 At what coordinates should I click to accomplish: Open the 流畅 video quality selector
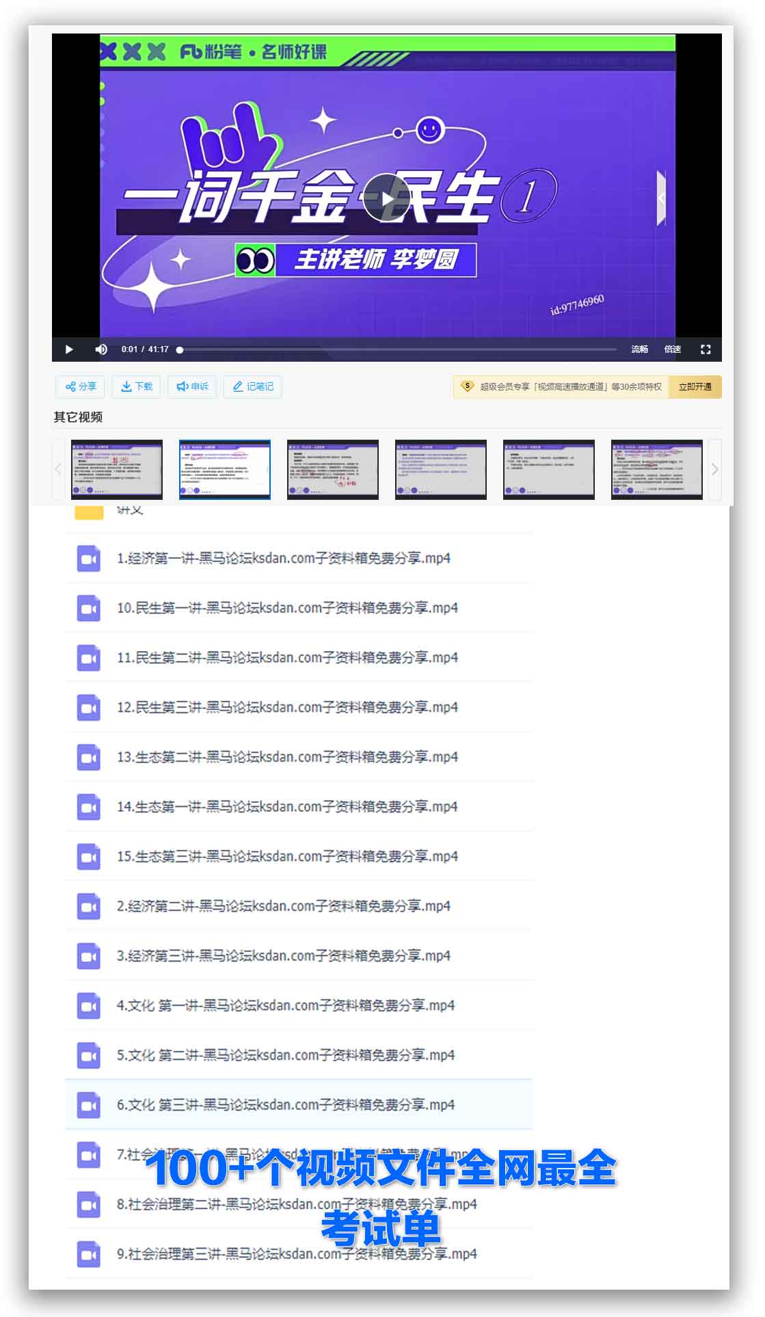point(639,349)
